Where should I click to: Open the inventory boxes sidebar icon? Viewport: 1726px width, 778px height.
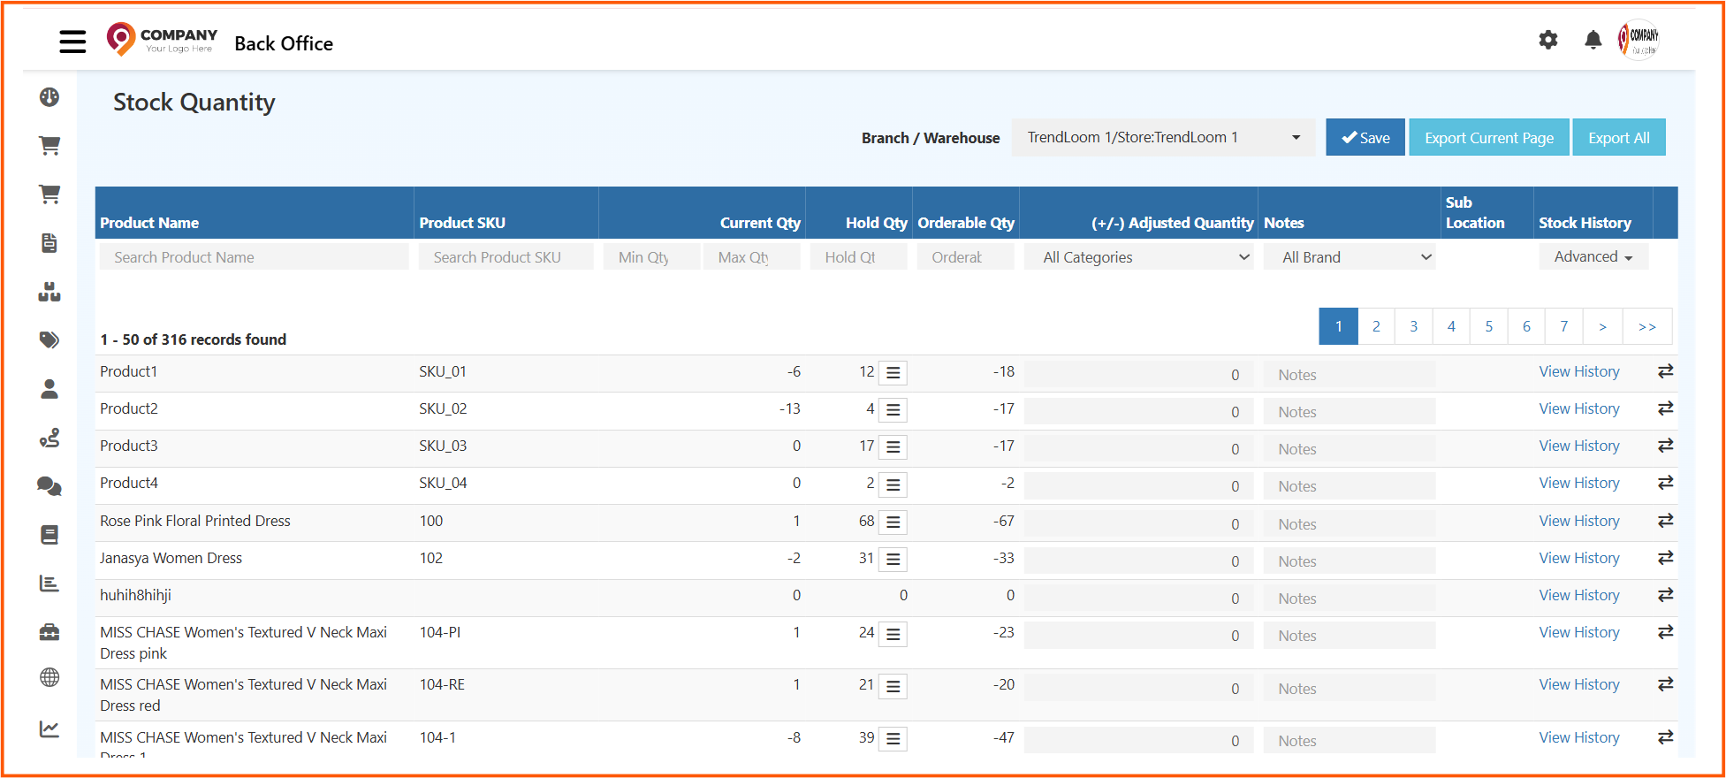(49, 292)
